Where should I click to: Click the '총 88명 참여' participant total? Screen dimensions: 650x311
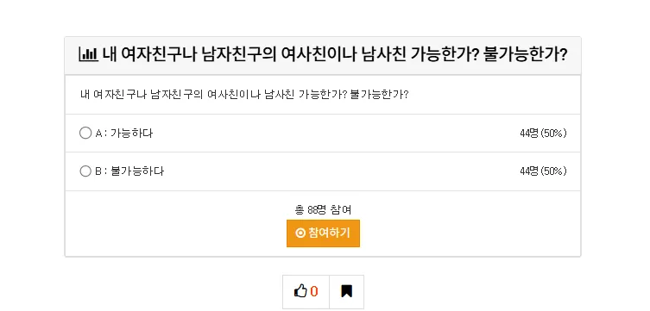coord(323,210)
